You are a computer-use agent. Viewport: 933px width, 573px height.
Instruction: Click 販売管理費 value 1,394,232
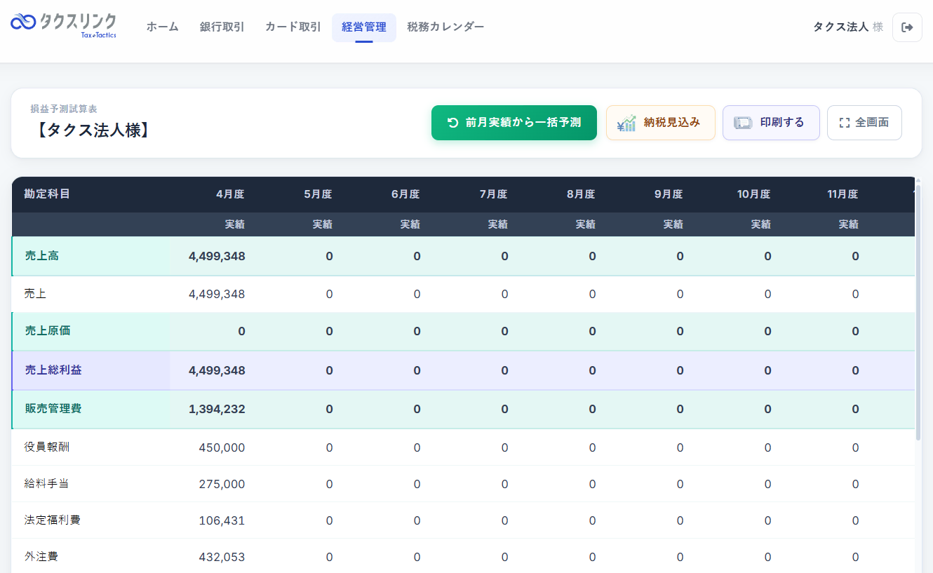click(217, 410)
